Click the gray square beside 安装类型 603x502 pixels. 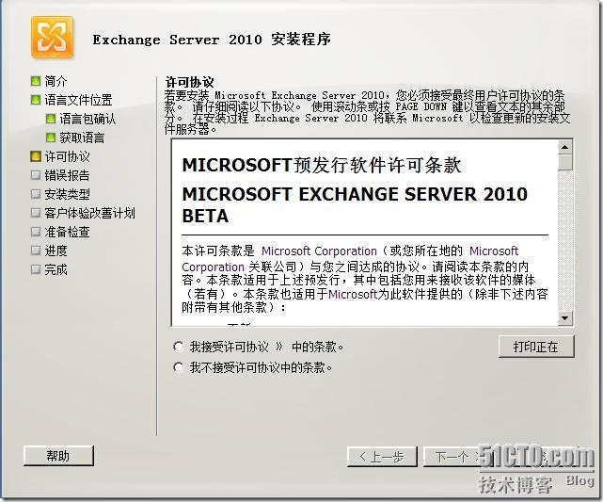[36, 194]
